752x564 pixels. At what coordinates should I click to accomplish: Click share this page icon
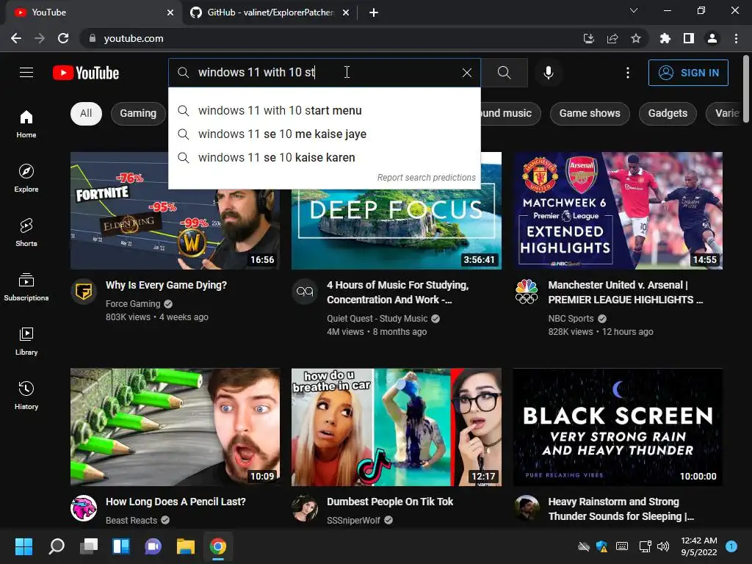click(x=612, y=38)
